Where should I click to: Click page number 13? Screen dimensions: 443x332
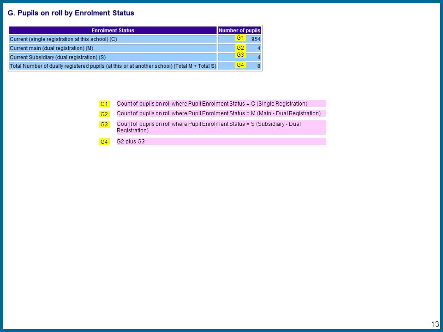pyautogui.click(x=435, y=324)
